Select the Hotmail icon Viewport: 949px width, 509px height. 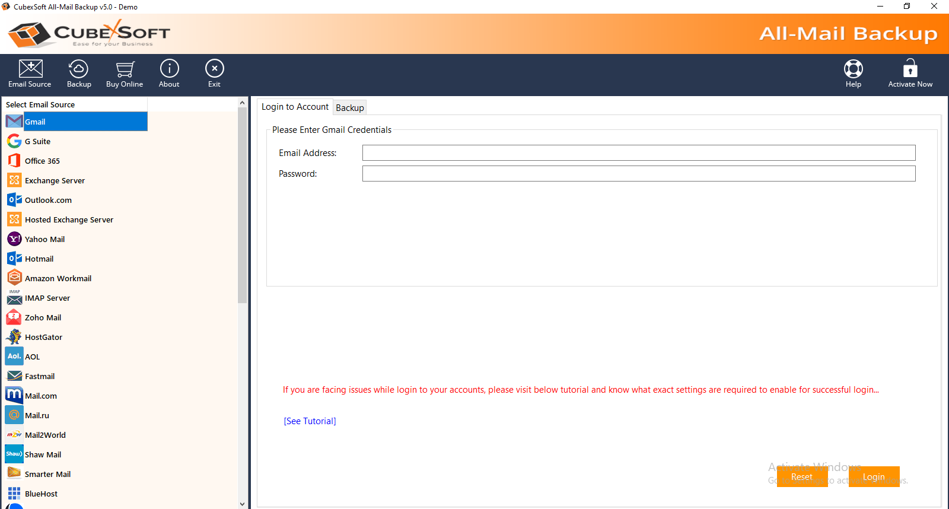(x=14, y=259)
